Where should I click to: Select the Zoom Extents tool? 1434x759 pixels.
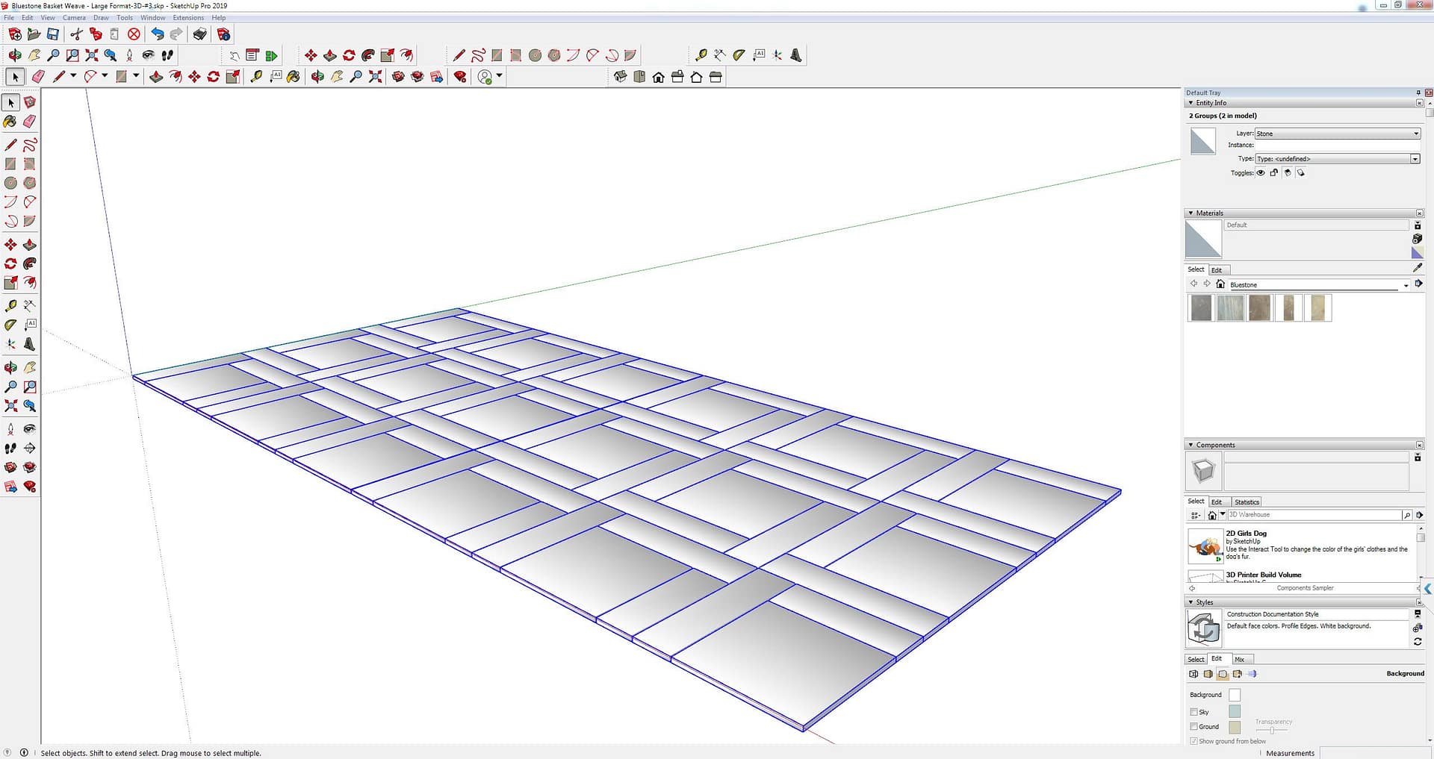pos(10,406)
